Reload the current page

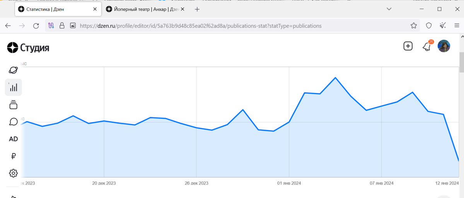coord(36,26)
